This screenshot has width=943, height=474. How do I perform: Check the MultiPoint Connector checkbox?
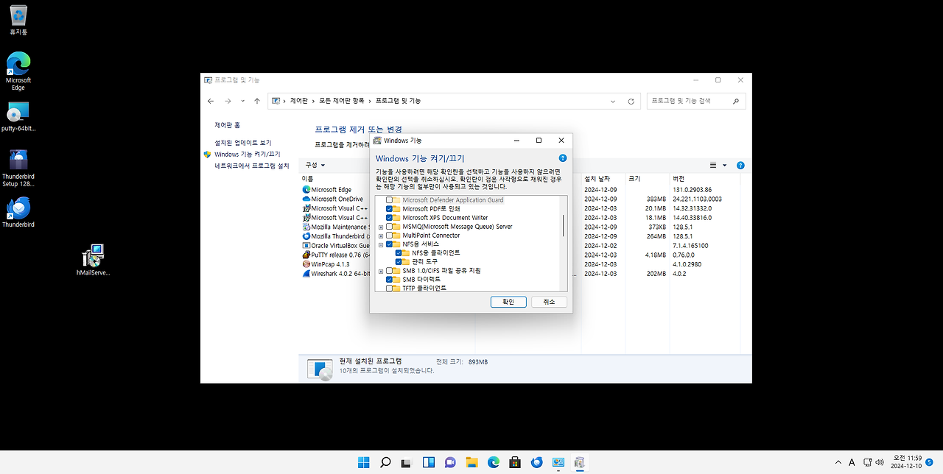pyautogui.click(x=389, y=236)
